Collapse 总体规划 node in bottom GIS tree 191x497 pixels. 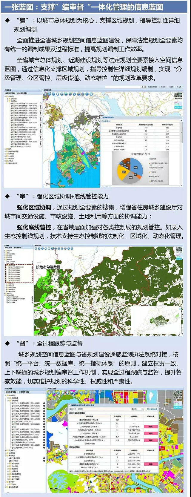5,395
